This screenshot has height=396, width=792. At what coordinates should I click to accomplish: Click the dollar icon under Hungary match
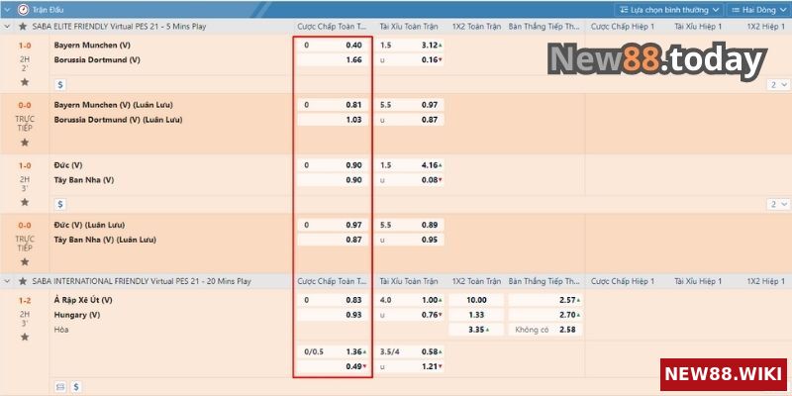click(x=76, y=387)
